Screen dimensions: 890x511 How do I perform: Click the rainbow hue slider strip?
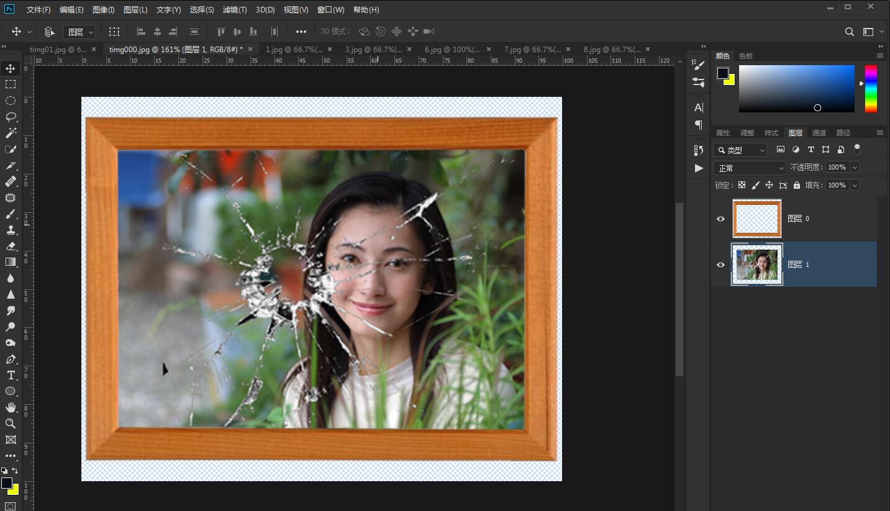(871, 88)
